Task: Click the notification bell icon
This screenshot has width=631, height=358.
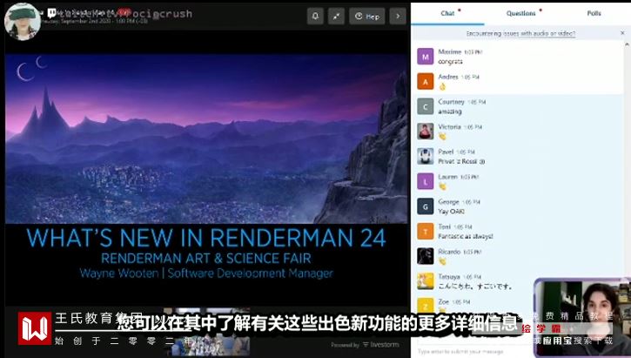Action: click(x=315, y=16)
